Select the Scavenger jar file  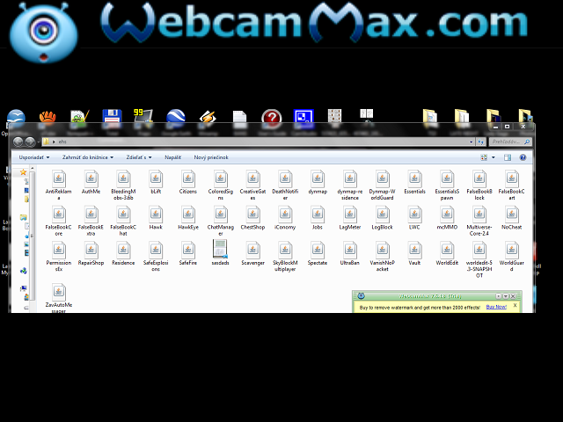pos(252,253)
